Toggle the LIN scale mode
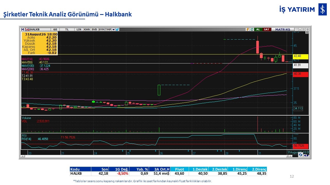330x185 pixels. click(79, 29)
